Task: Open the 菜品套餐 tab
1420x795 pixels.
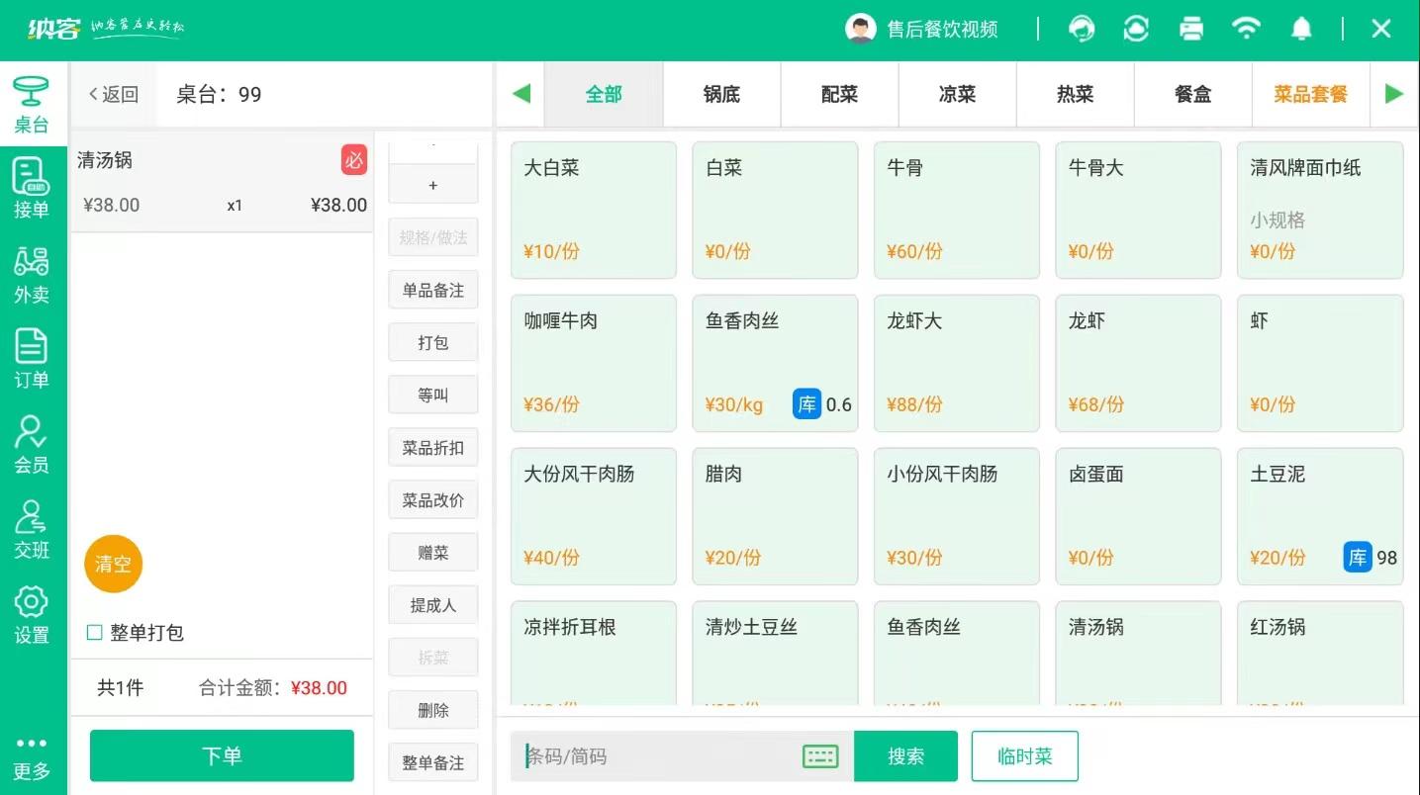Action: 1310,94
